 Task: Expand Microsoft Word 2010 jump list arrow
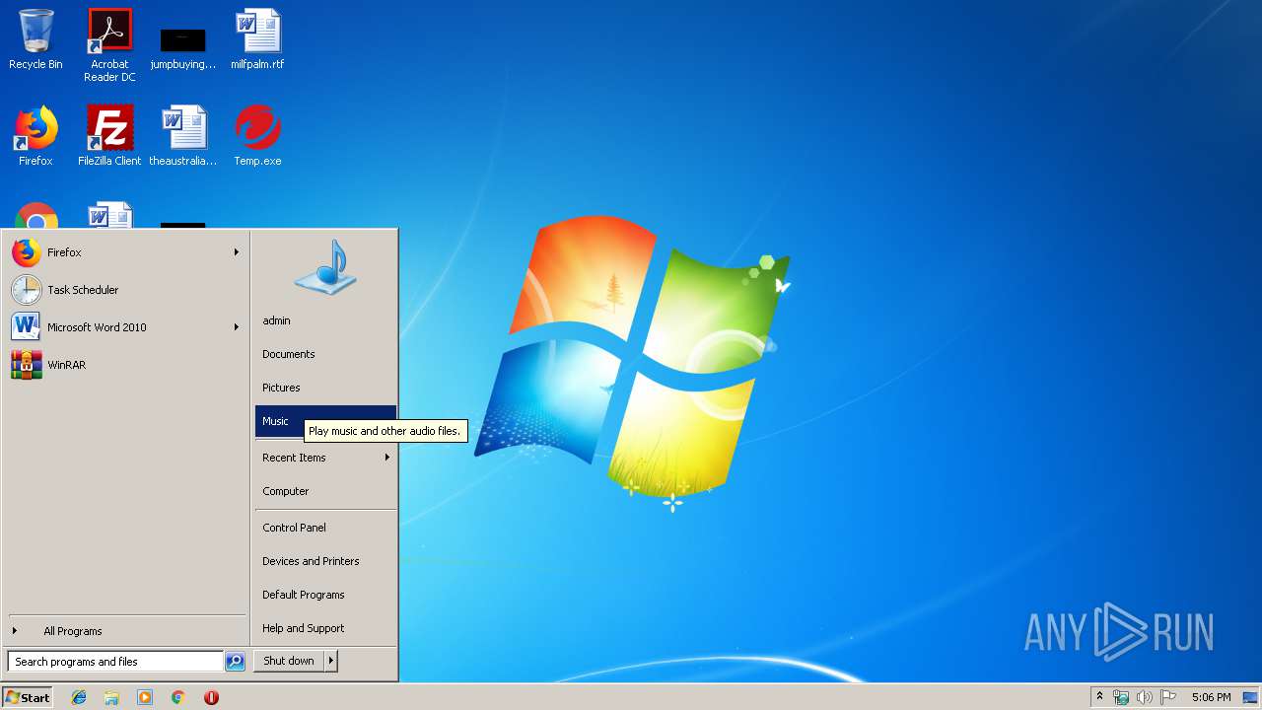click(x=236, y=327)
